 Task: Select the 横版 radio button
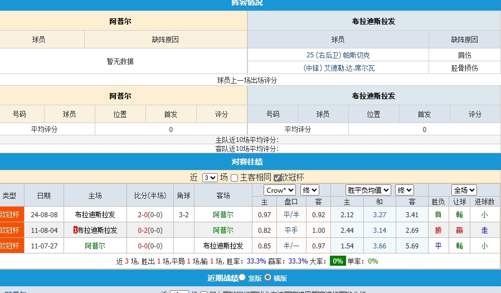(268, 277)
